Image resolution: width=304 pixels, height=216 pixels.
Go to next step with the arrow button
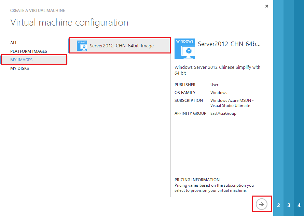[x=261, y=204]
